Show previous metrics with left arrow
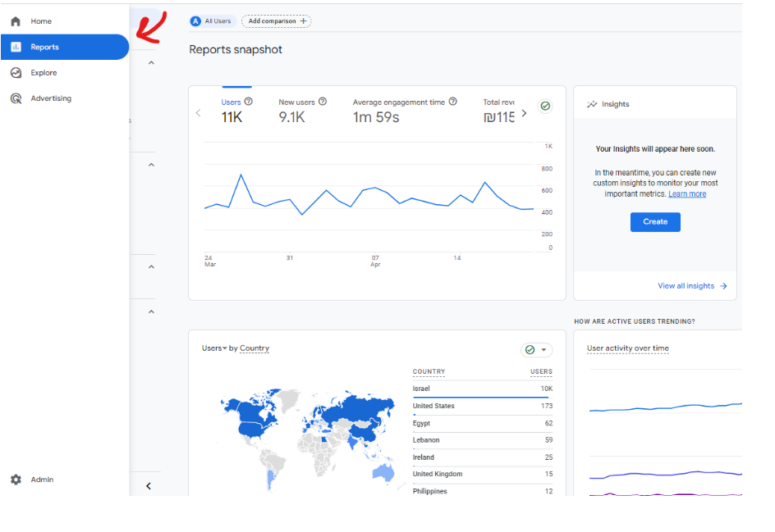The image size is (775, 532). (x=198, y=113)
